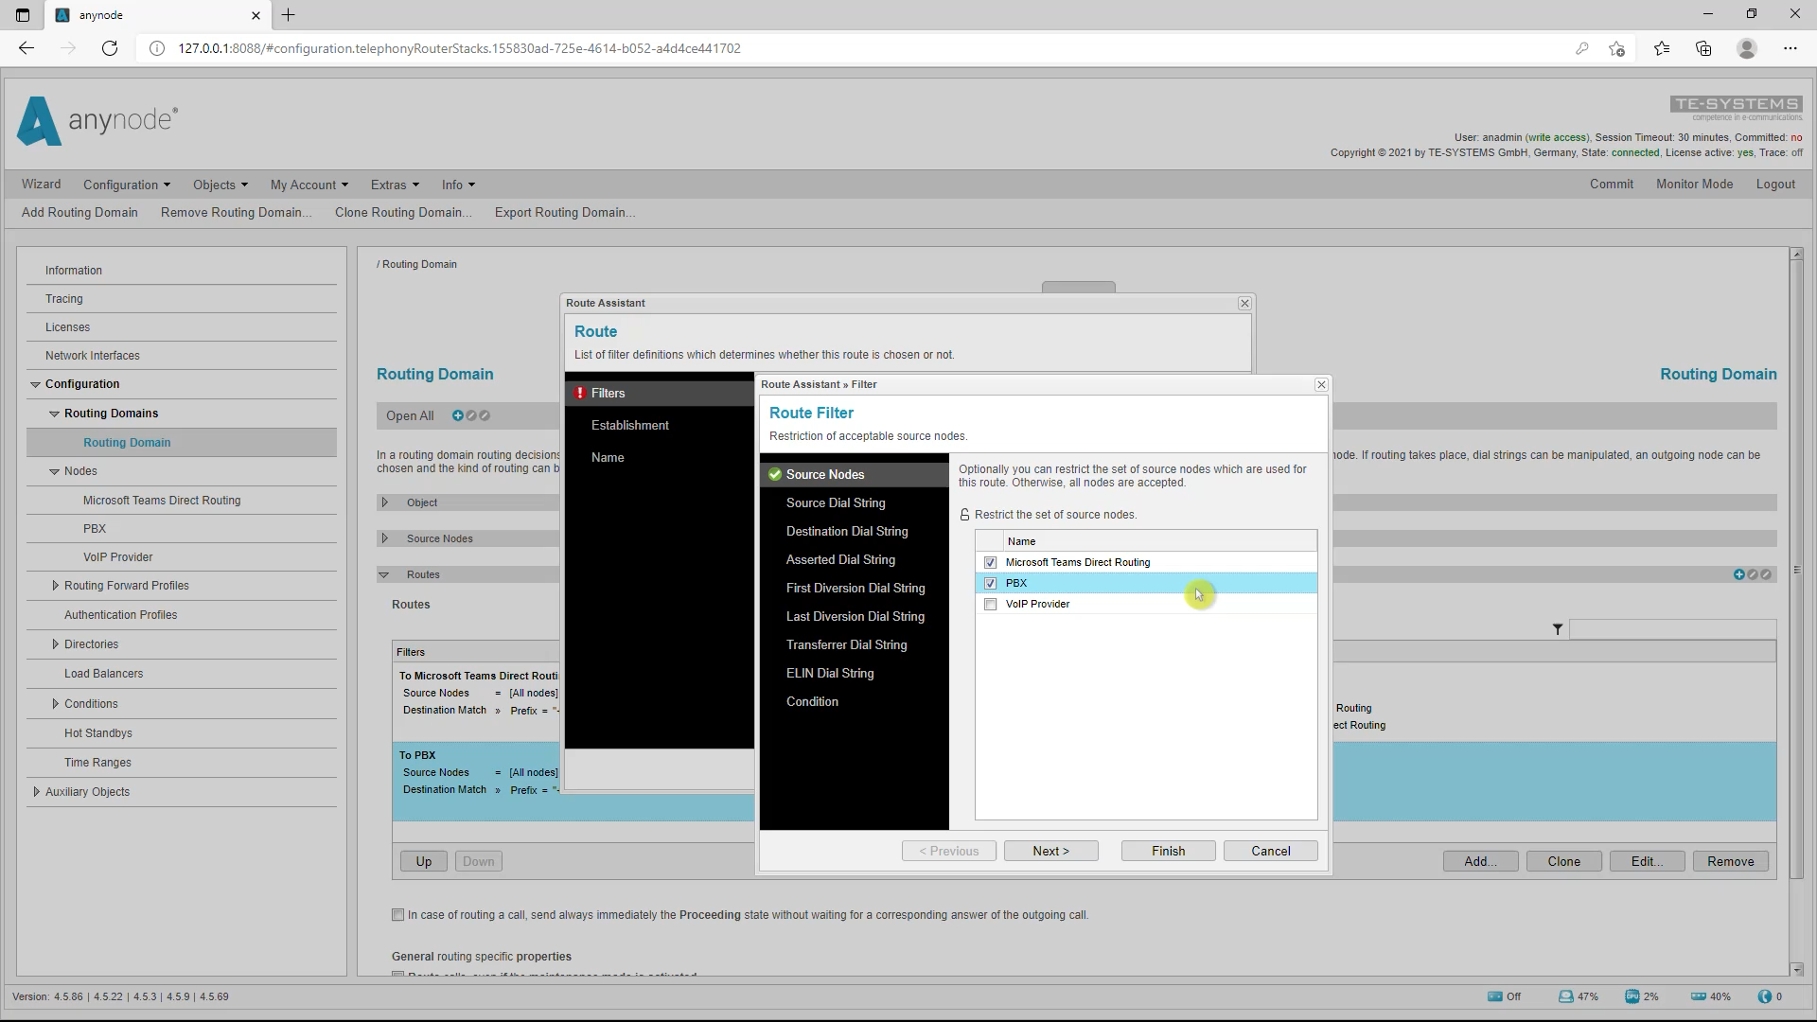Enable always send Proceeding state checkbox
Image resolution: width=1817 pixels, height=1022 pixels.
pos(398,915)
